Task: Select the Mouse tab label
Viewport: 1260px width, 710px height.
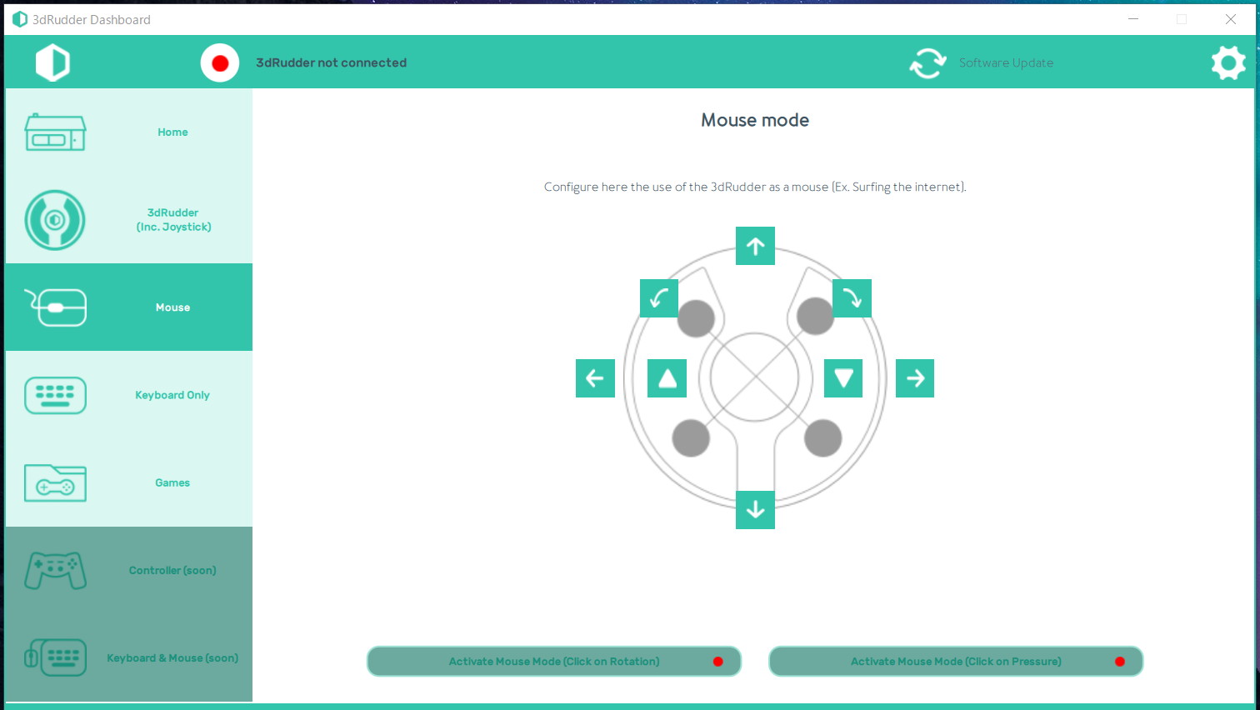Action: [x=172, y=307]
